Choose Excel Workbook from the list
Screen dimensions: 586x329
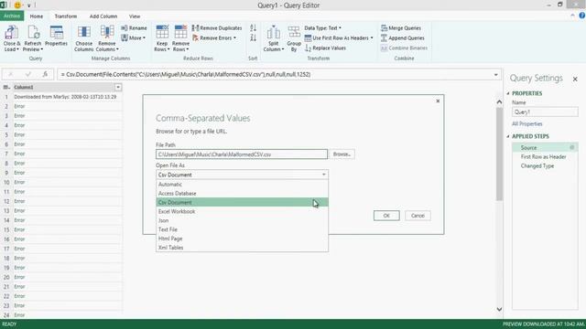pos(242,211)
